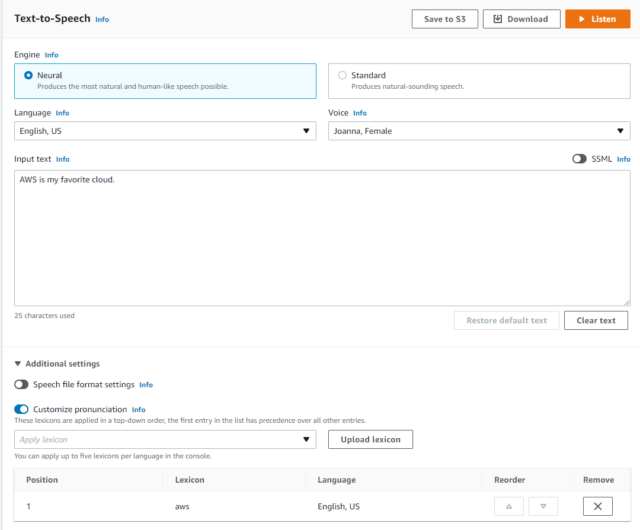Open Info link for Customize pronunciation
Screen dimensions: 640x530
pos(139,410)
